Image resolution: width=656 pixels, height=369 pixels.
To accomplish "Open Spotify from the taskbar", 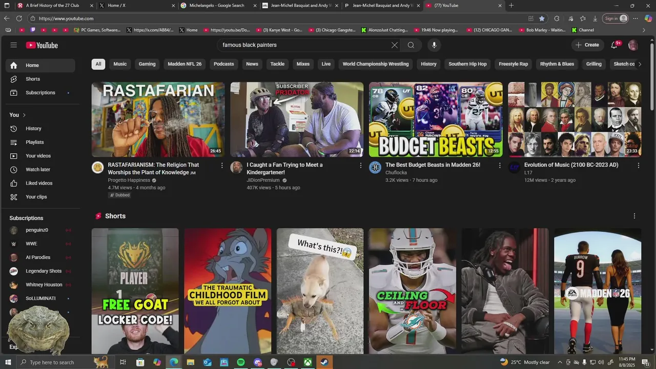I will [x=241, y=362].
